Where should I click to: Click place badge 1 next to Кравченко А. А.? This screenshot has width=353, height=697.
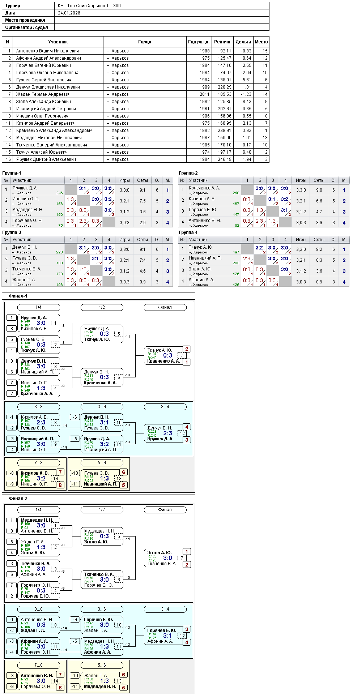point(187,362)
